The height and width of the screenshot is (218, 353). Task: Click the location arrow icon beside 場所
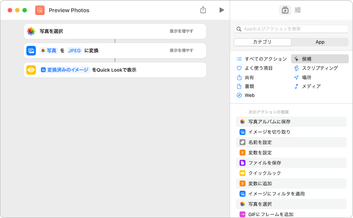point(296,78)
